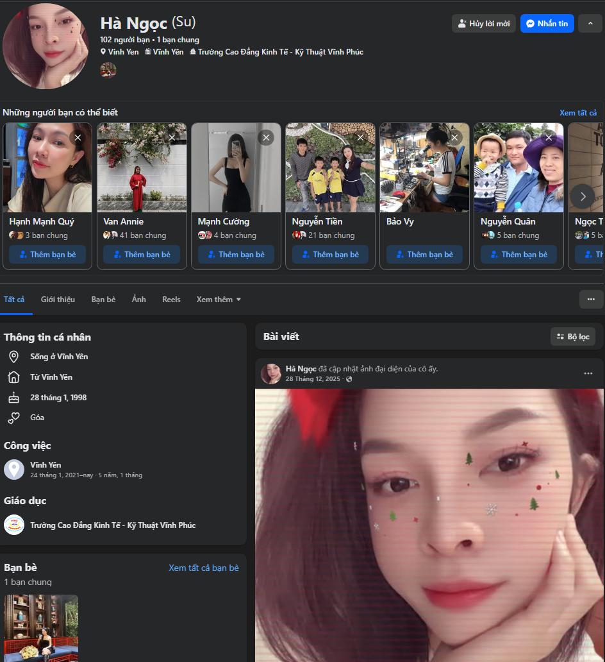The image size is (605, 662).
Task: Open Mạnh Cường's profile photo
Action: pos(236,167)
